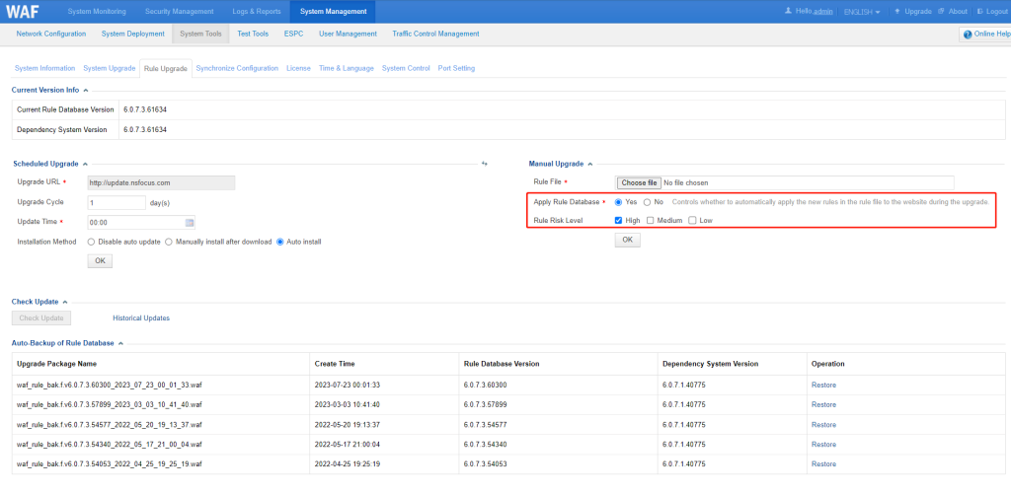Select Disable auto update installation method
The width and height of the screenshot is (1011, 493).
[91, 242]
